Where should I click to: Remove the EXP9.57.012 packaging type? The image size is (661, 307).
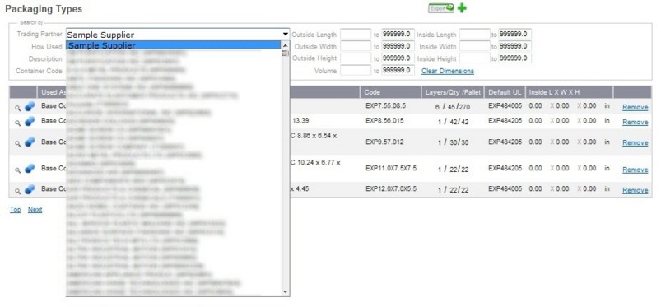tap(635, 142)
